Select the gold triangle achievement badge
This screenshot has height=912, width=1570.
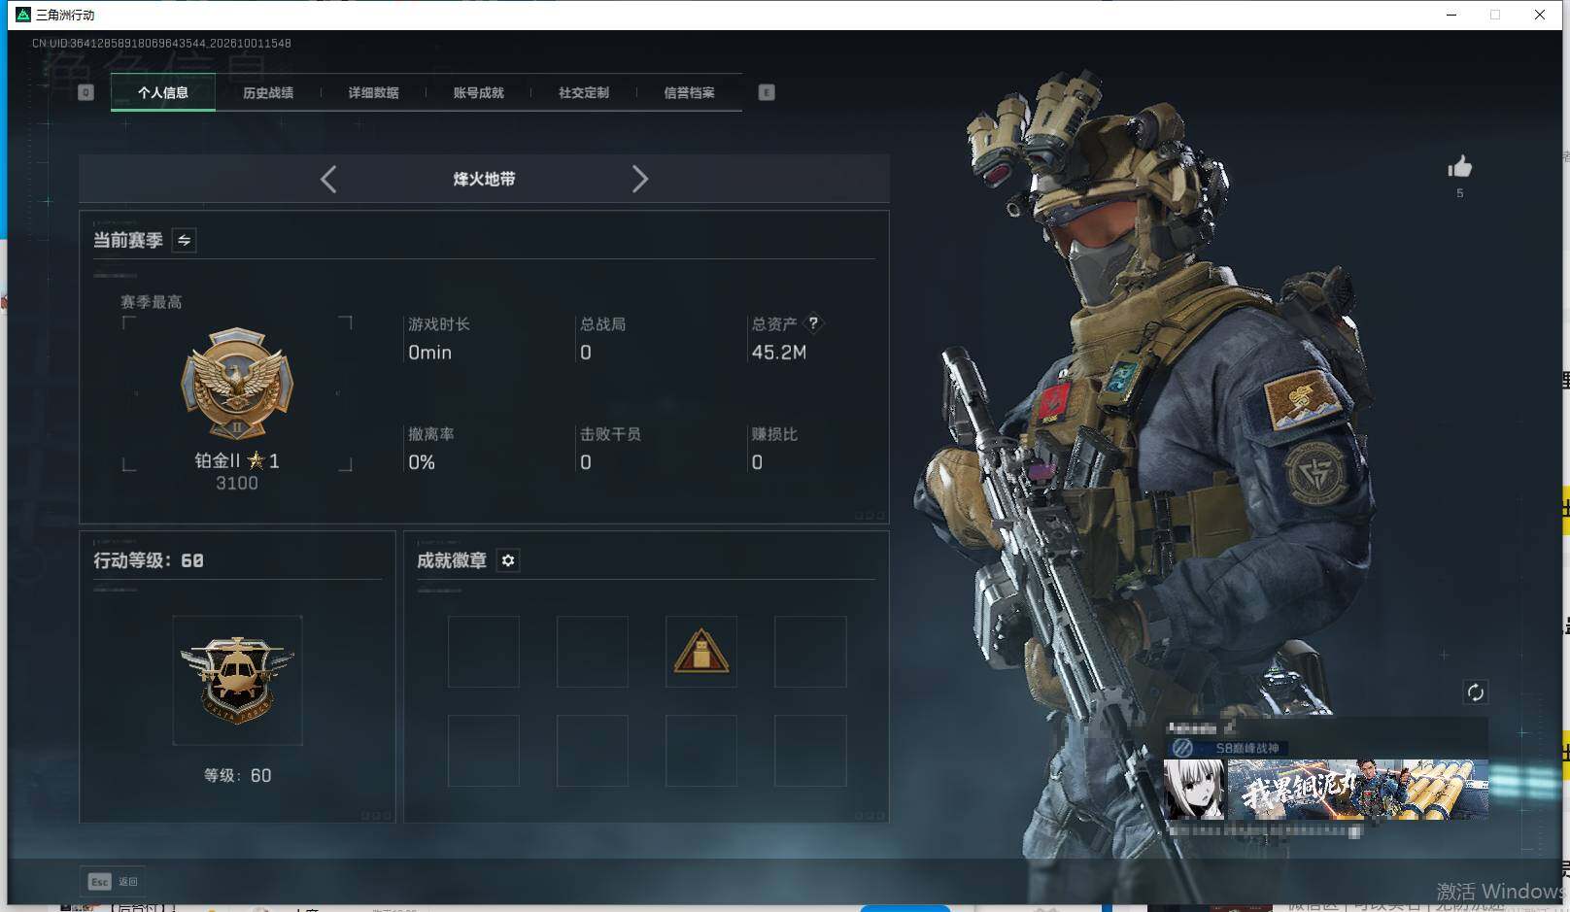point(701,652)
